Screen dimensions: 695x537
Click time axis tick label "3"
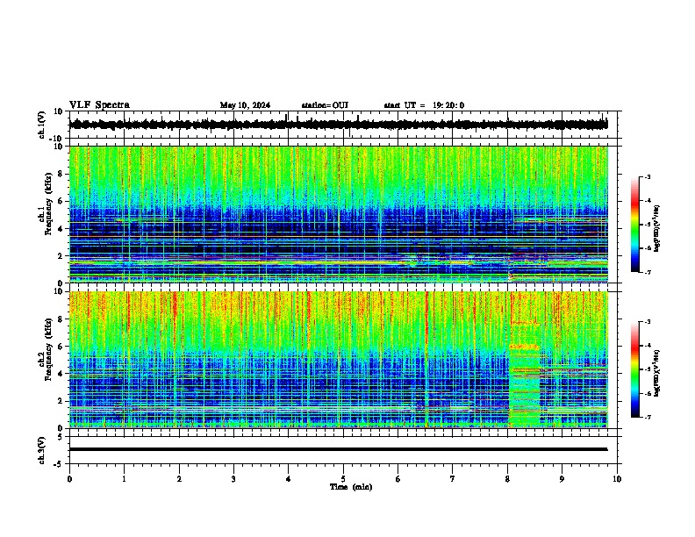click(x=233, y=479)
